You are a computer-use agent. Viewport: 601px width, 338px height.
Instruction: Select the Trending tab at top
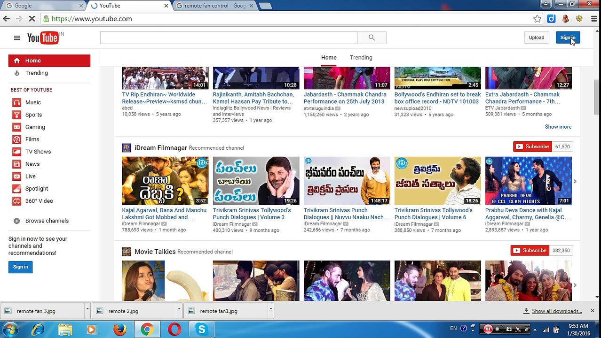coord(361,58)
